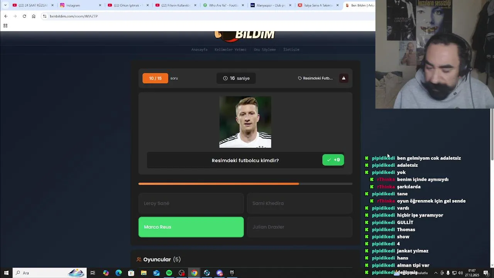494x278 pixels.
Task: Click the taskbar search box Ara
Action: (49, 273)
